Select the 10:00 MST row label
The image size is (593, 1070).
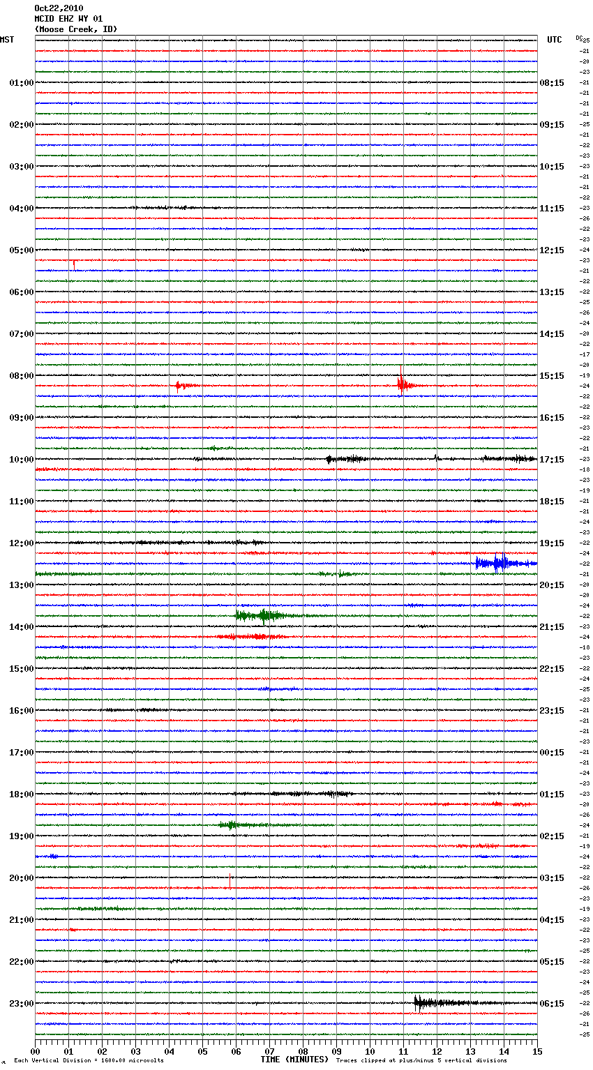pyautogui.click(x=22, y=460)
